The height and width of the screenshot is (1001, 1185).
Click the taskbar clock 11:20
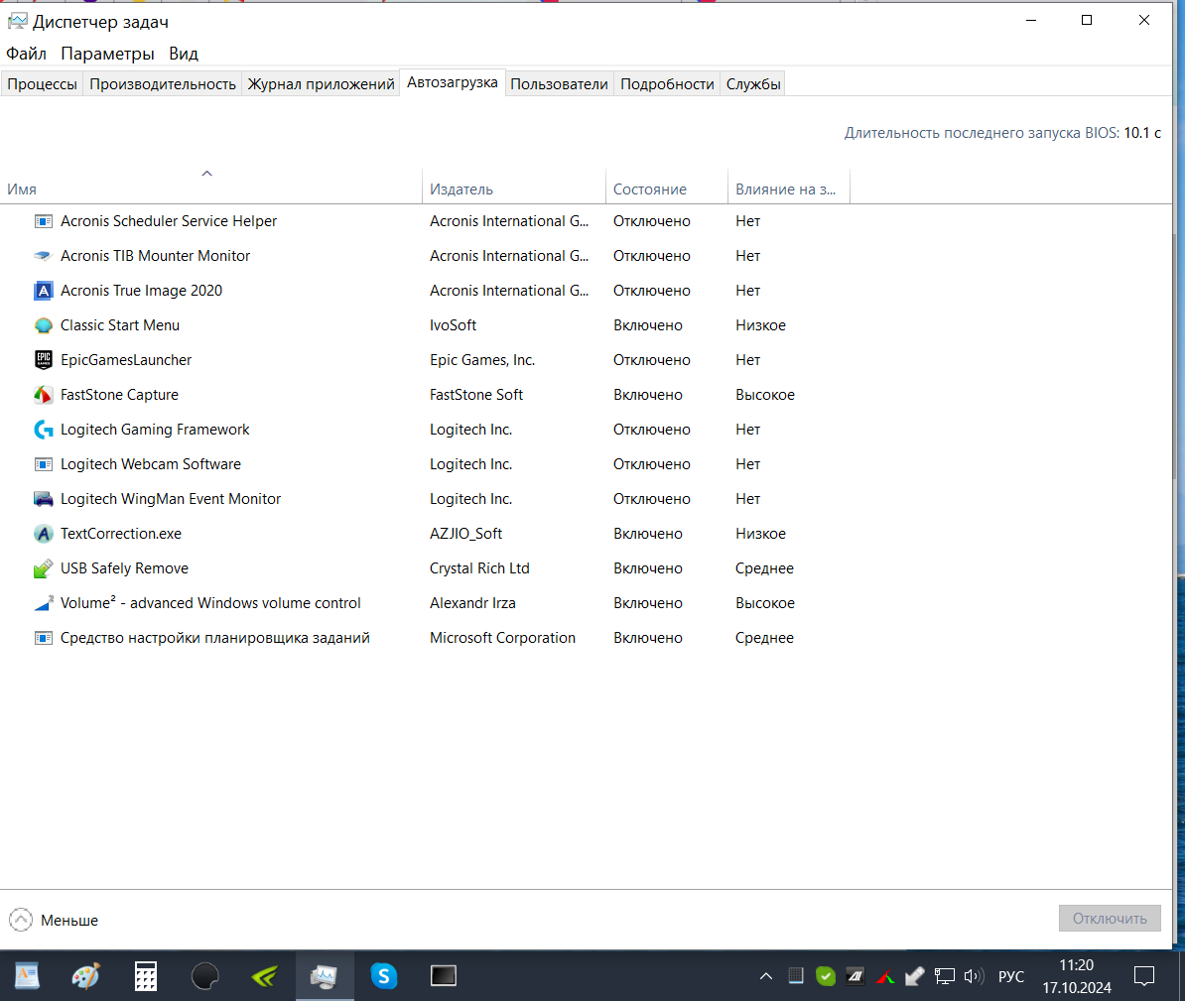[x=1076, y=965]
